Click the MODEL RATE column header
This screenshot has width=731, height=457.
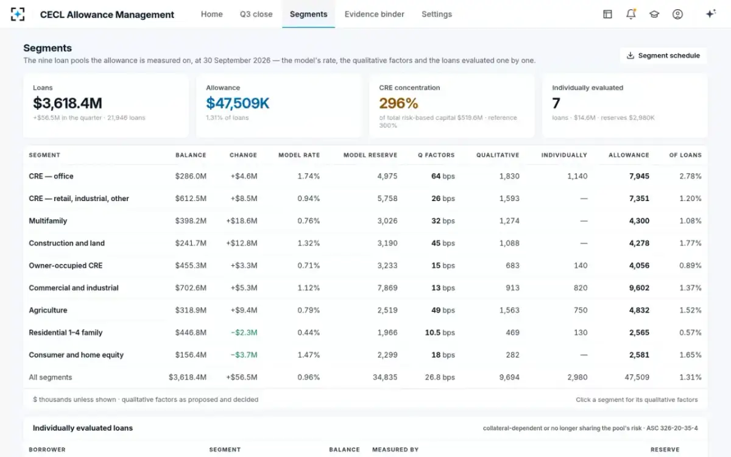coord(299,155)
